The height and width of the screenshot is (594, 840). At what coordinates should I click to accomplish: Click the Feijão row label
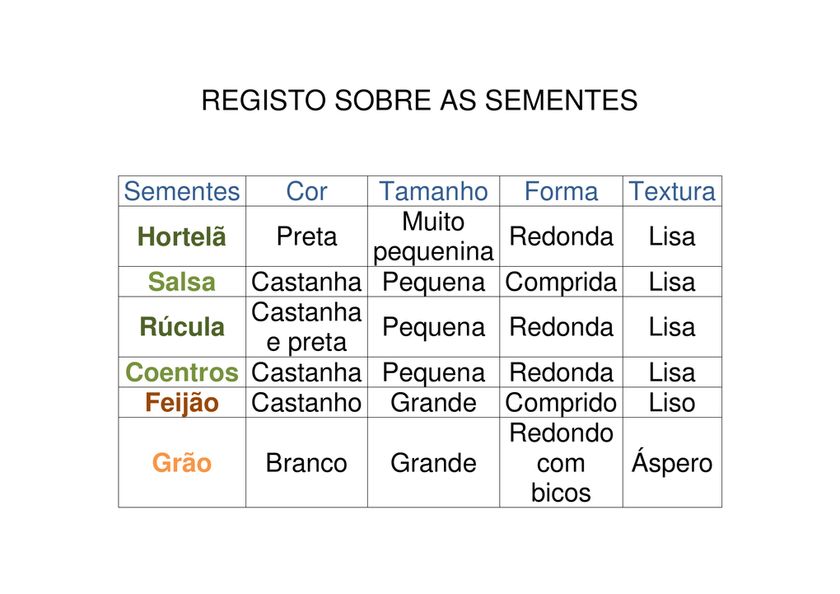point(181,403)
